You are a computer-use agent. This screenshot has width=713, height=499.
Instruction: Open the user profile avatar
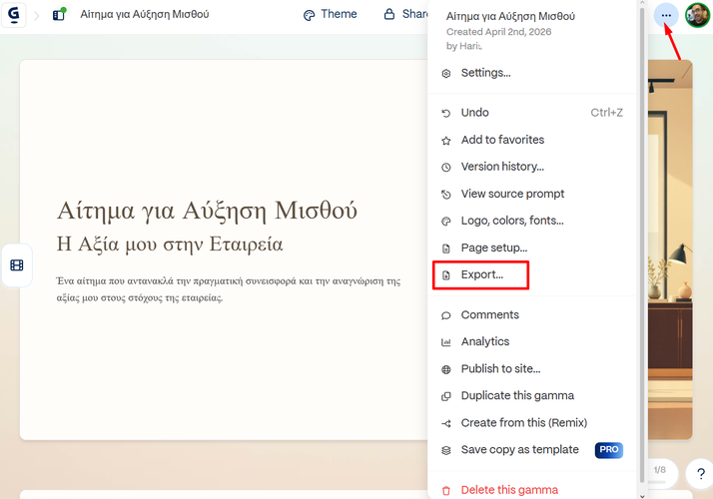(x=698, y=15)
